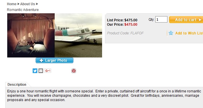
Task: Click the curtained cabin interior photo
Action: tap(31, 35)
